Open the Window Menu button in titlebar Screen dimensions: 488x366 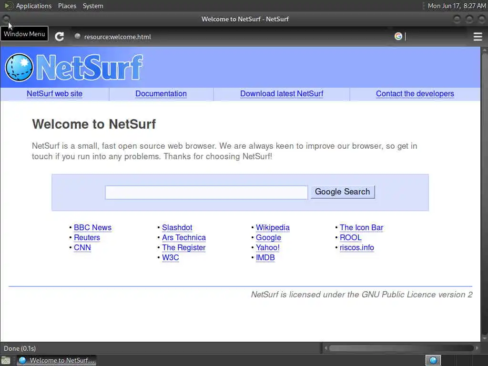pos(6,19)
